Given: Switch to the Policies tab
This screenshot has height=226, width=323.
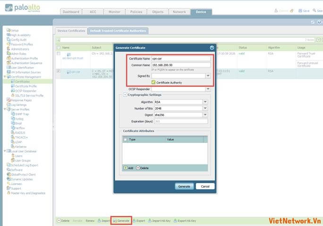Looking at the screenshot, I should coord(136,12).
